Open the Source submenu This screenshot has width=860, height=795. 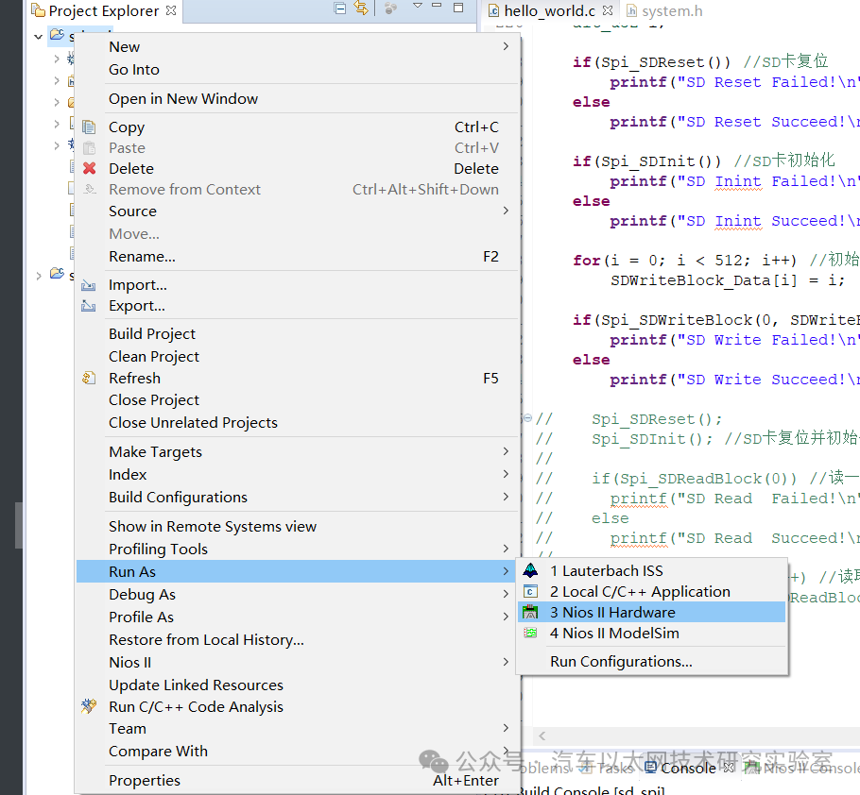pos(297,211)
